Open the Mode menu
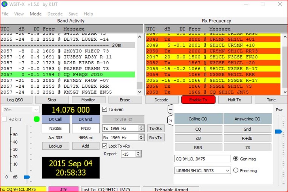This screenshot has width=288, height=192. coord(36,14)
